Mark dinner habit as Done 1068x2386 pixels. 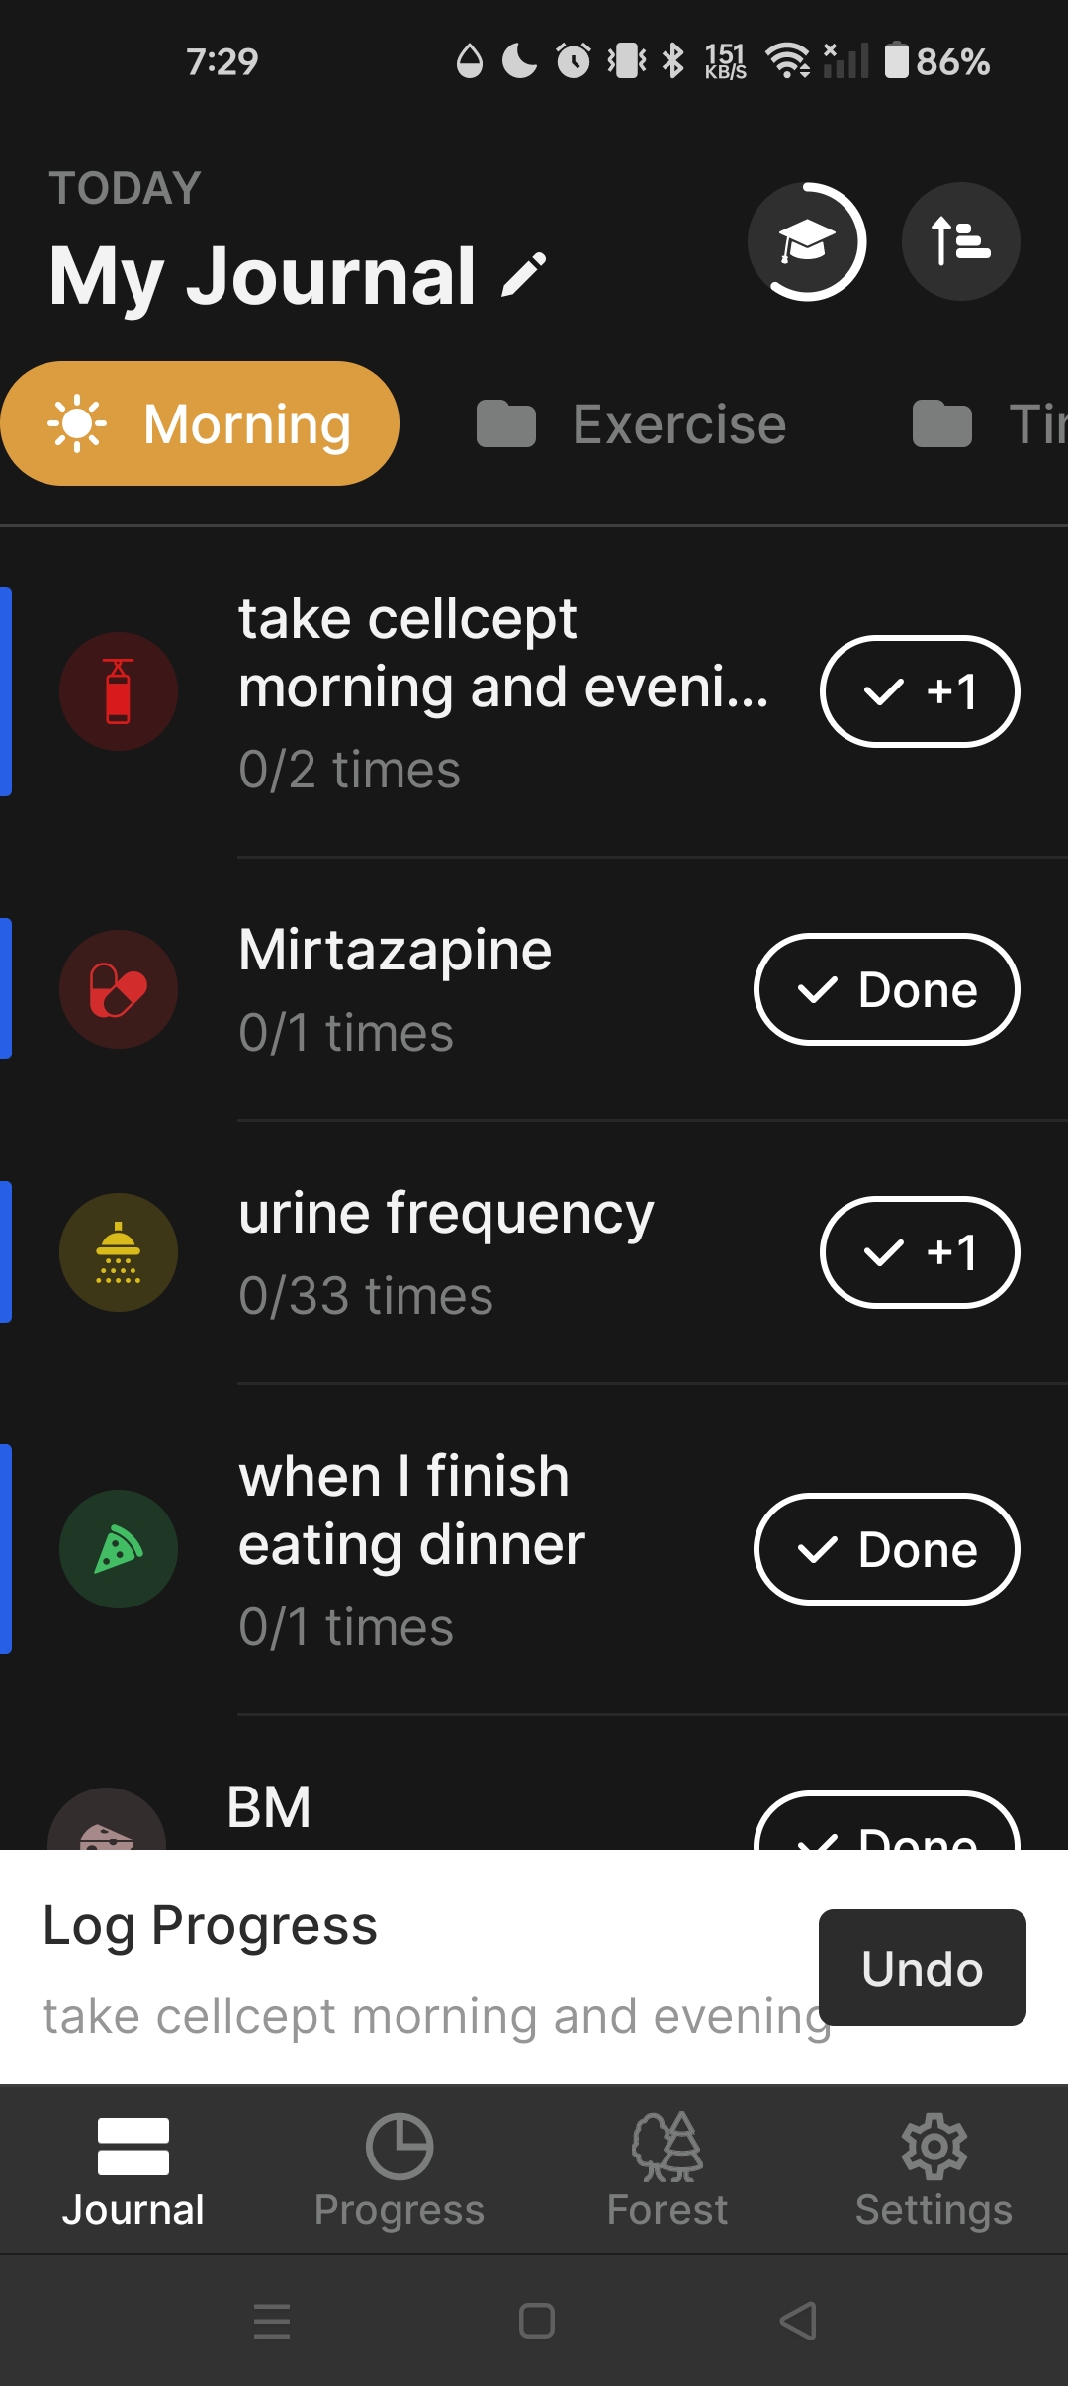[x=886, y=1549]
